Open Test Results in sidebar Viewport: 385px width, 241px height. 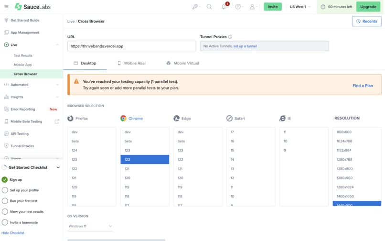coord(23,55)
